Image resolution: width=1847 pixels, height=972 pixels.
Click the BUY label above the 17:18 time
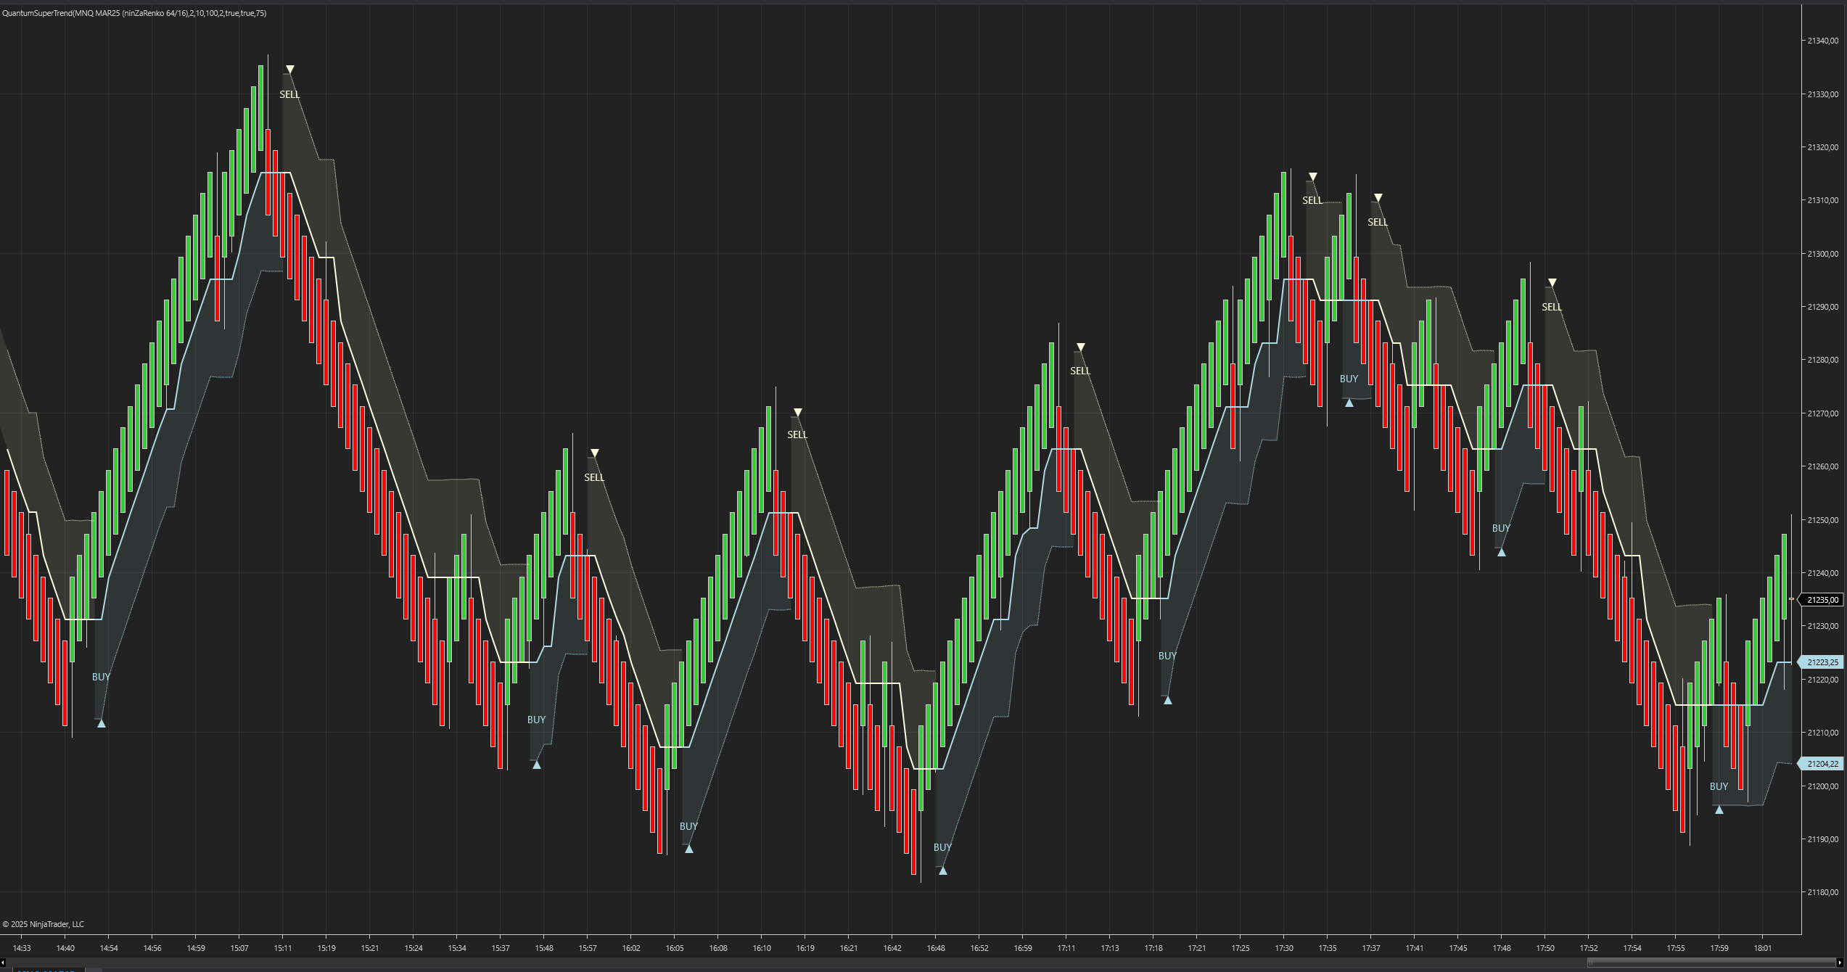[x=1167, y=656]
